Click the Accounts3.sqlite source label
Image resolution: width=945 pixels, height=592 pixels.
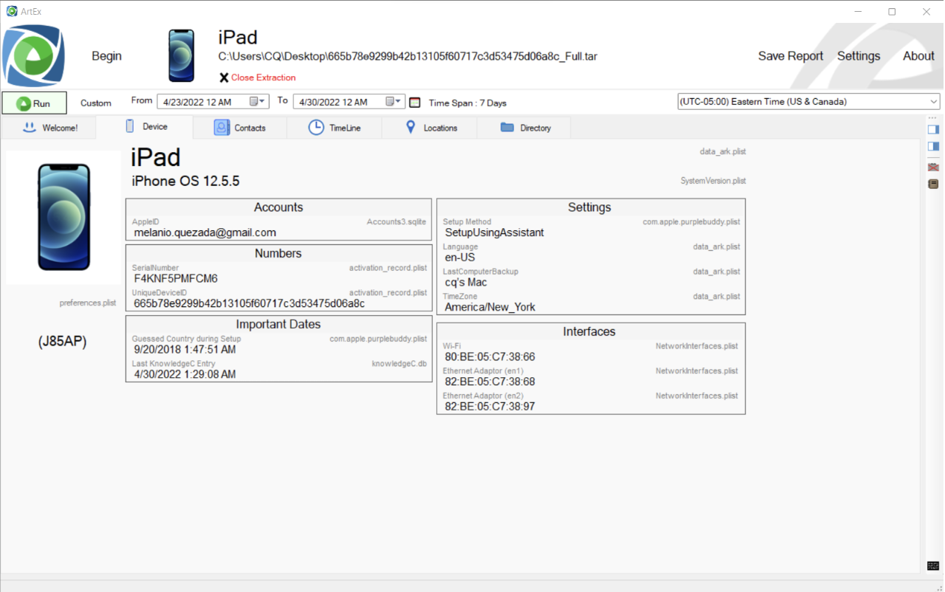396,221
